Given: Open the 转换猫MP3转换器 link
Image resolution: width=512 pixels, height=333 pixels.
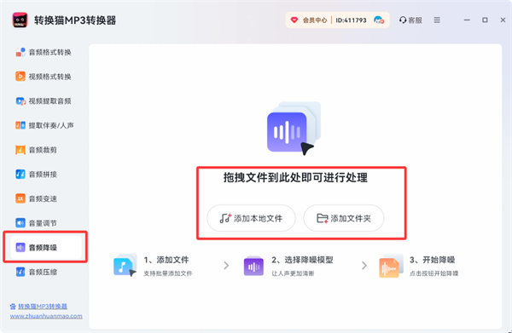Looking at the screenshot, I should 43,307.
